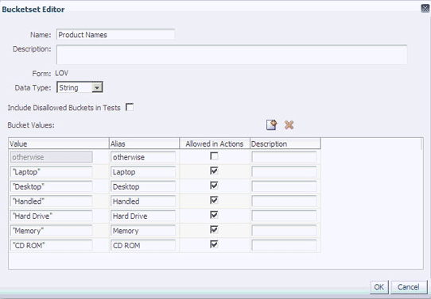Uncheck Allowed in Actions for CD ROM

(x=214, y=244)
